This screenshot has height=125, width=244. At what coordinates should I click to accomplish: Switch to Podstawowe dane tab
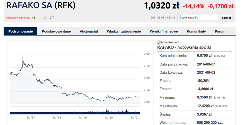point(56,31)
